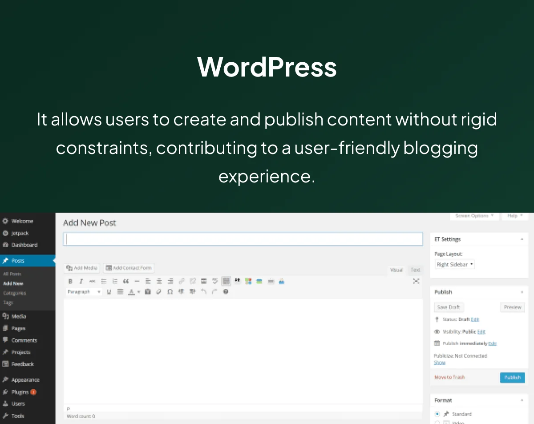
Task: Apply strikethrough formatting
Action: [92, 281]
